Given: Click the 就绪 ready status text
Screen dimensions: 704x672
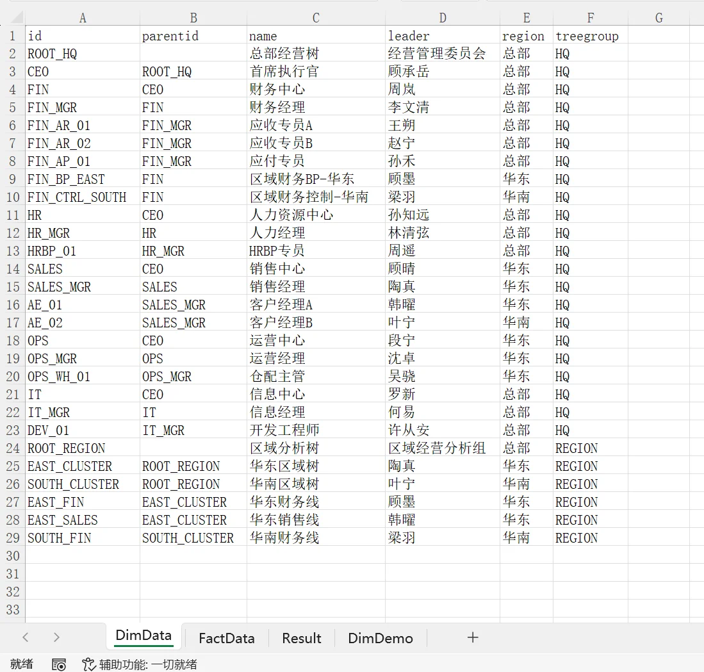Looking at the screenshot, I should 22,664.
